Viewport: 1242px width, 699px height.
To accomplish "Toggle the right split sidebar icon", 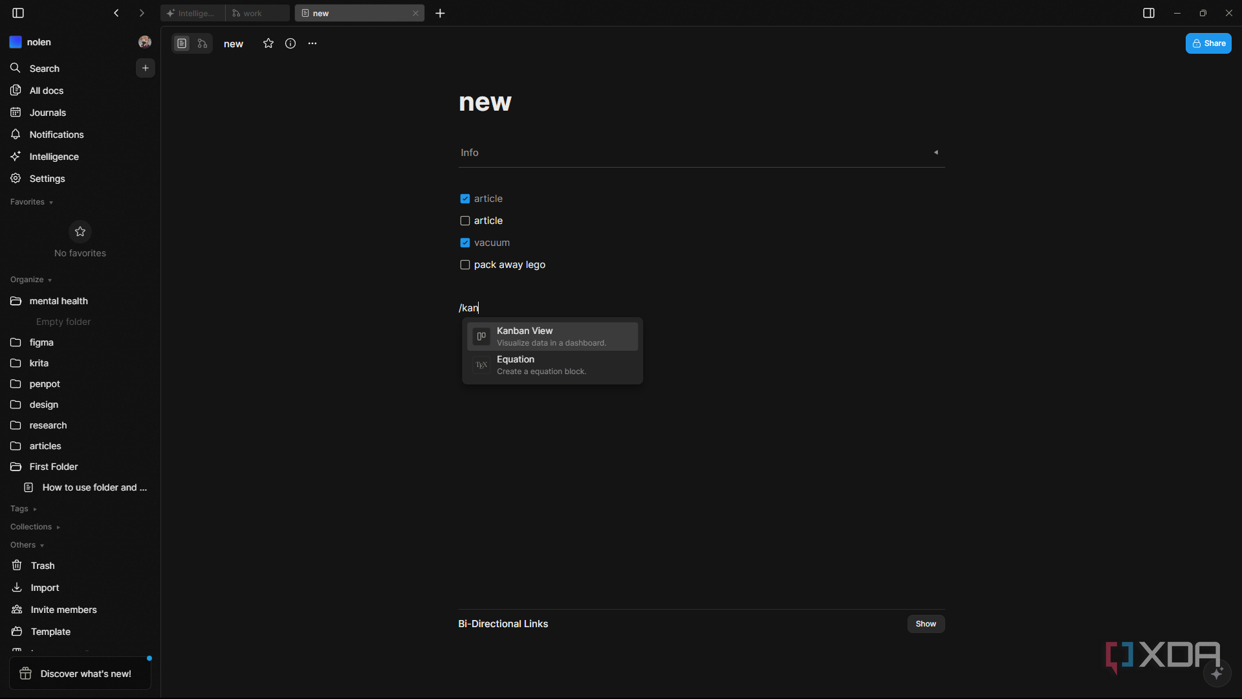I will (1149, 13).
